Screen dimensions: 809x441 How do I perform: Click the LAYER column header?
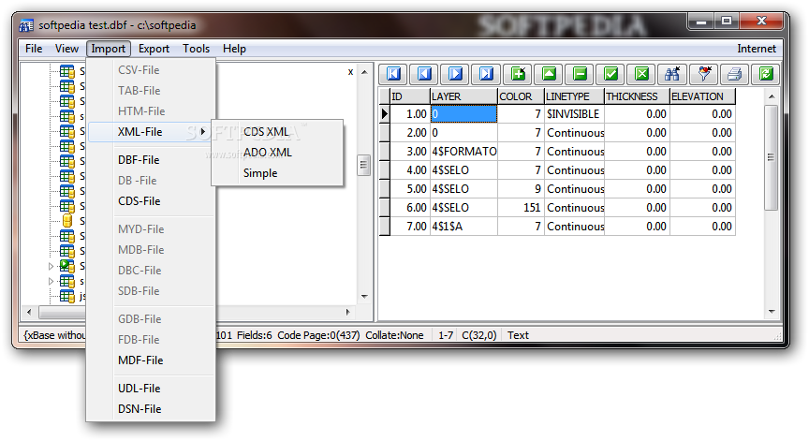[x=463, y=96]
